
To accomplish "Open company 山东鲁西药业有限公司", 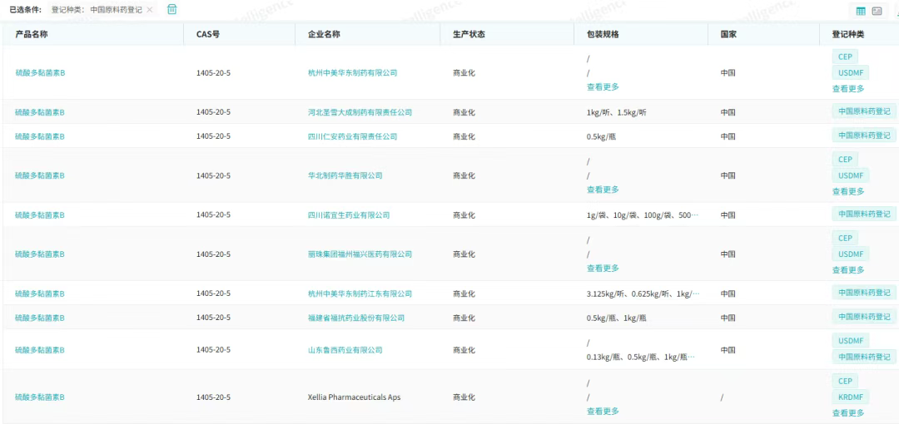I will 345,350.
